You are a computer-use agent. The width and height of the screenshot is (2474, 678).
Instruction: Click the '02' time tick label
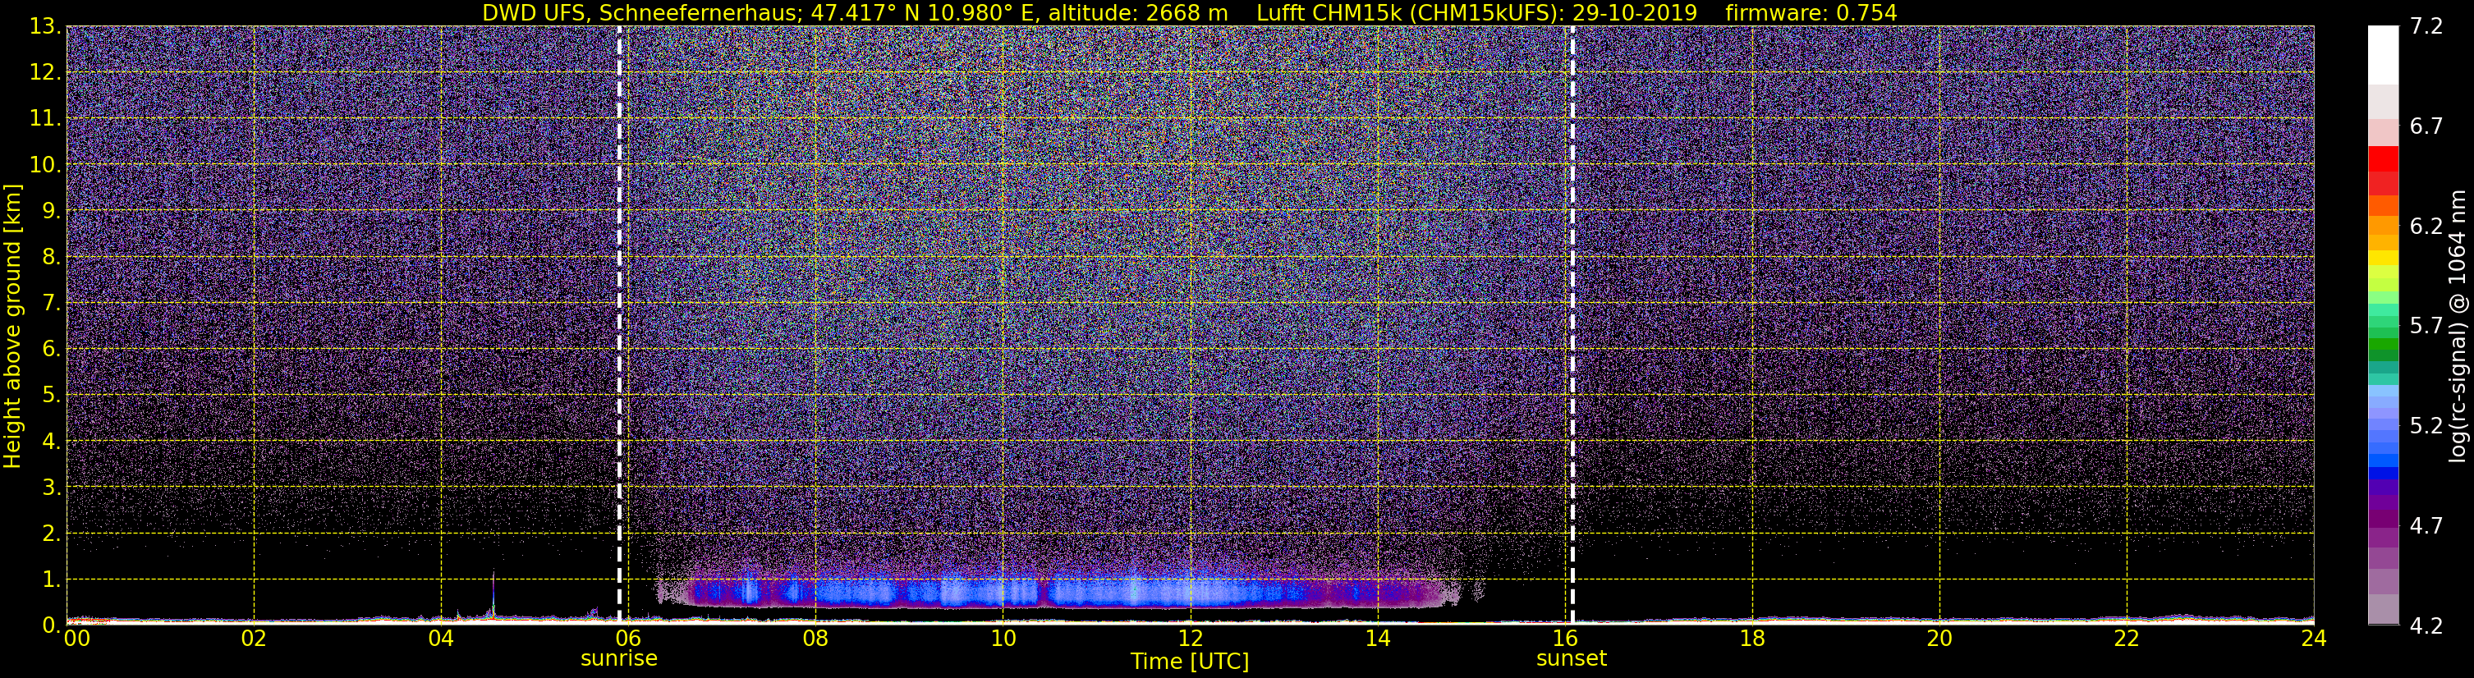click(254, 638)
